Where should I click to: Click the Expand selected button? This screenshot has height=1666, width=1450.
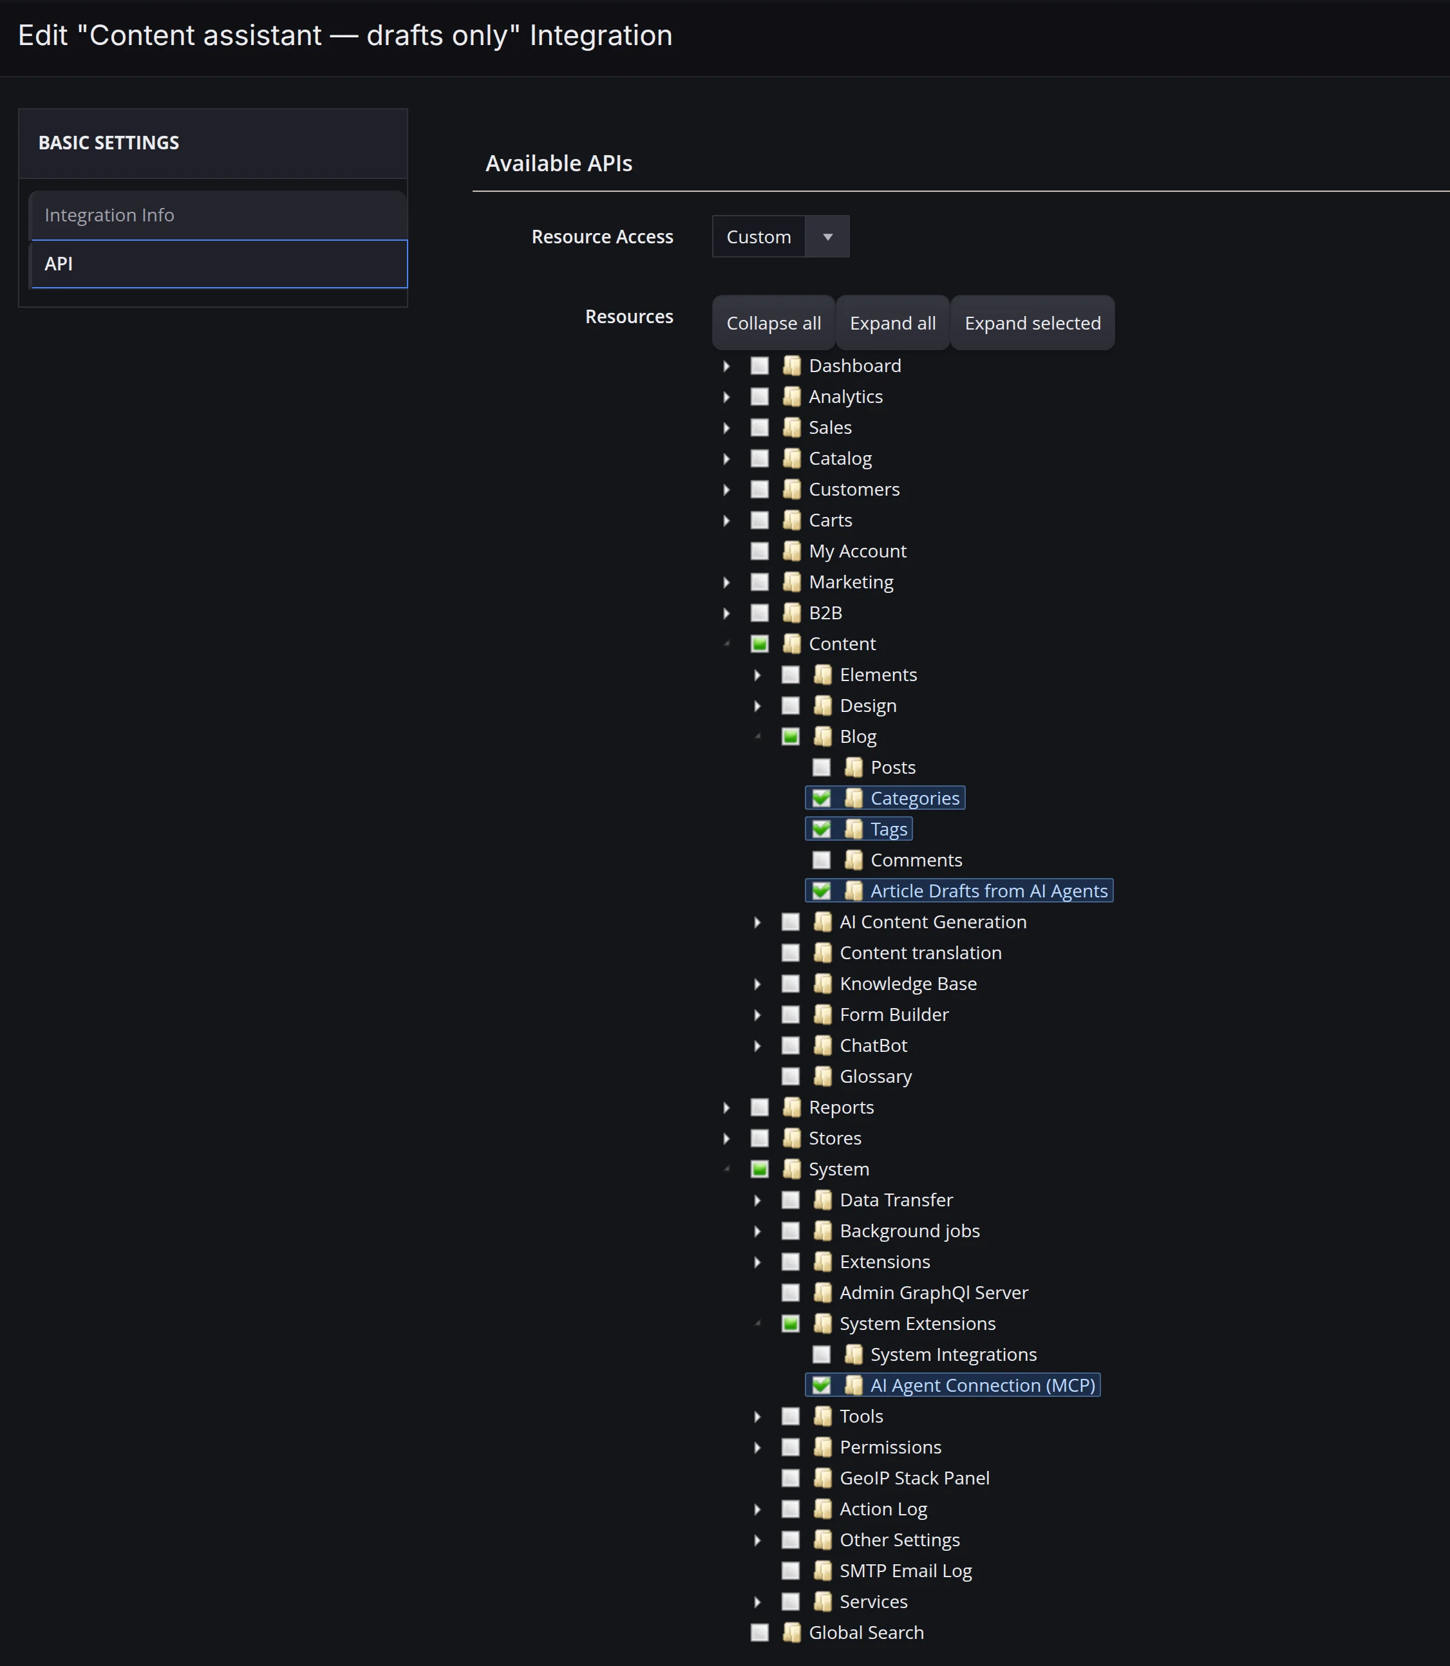pos(1033,323)
